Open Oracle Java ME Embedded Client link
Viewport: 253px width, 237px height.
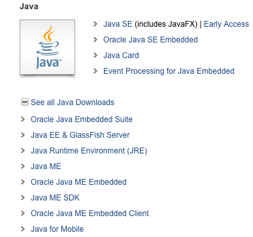(90, 213)
